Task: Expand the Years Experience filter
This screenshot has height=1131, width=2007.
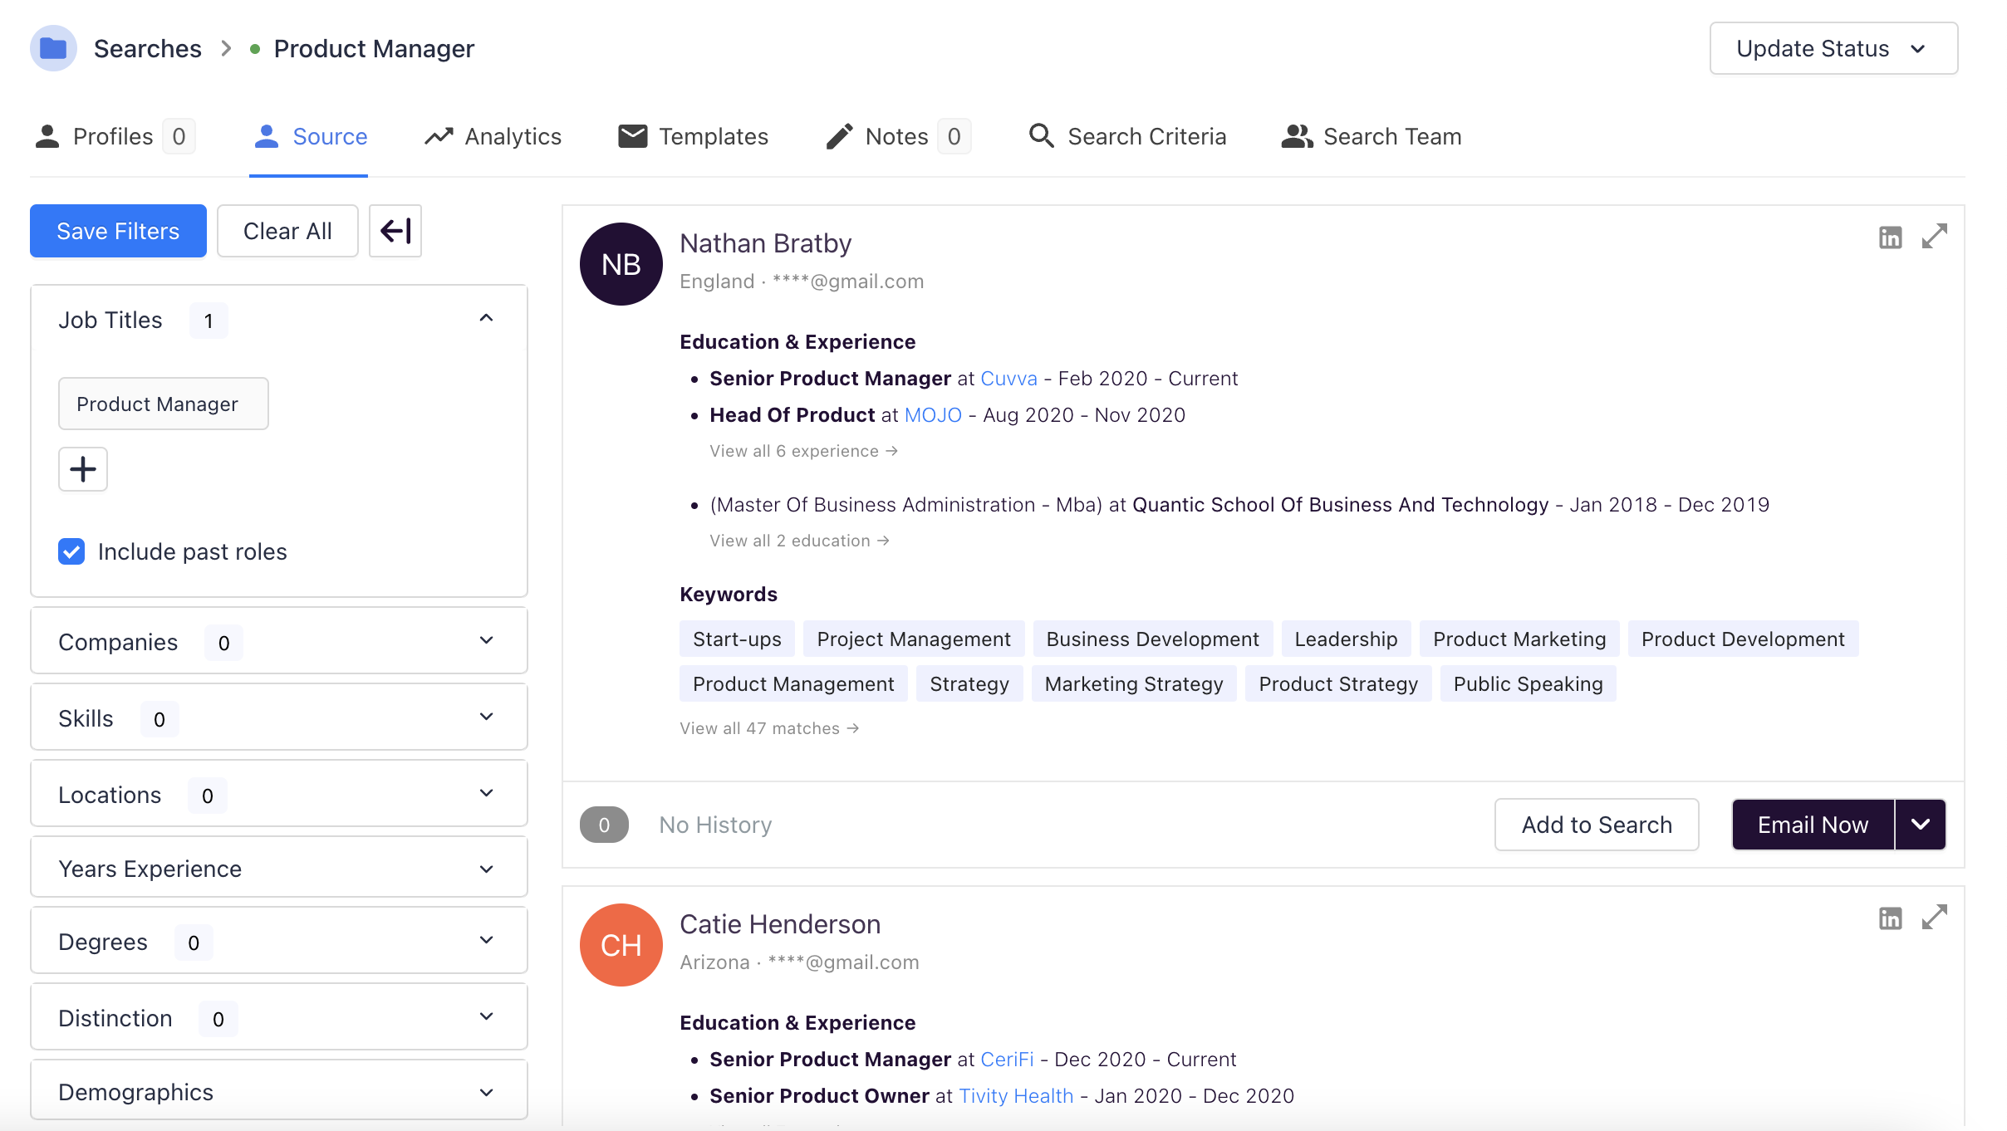Action: coord(489,868)
